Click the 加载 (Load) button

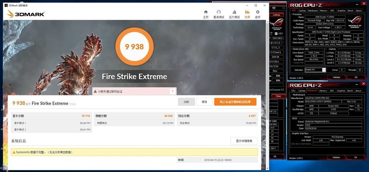(x=186, y=102)
